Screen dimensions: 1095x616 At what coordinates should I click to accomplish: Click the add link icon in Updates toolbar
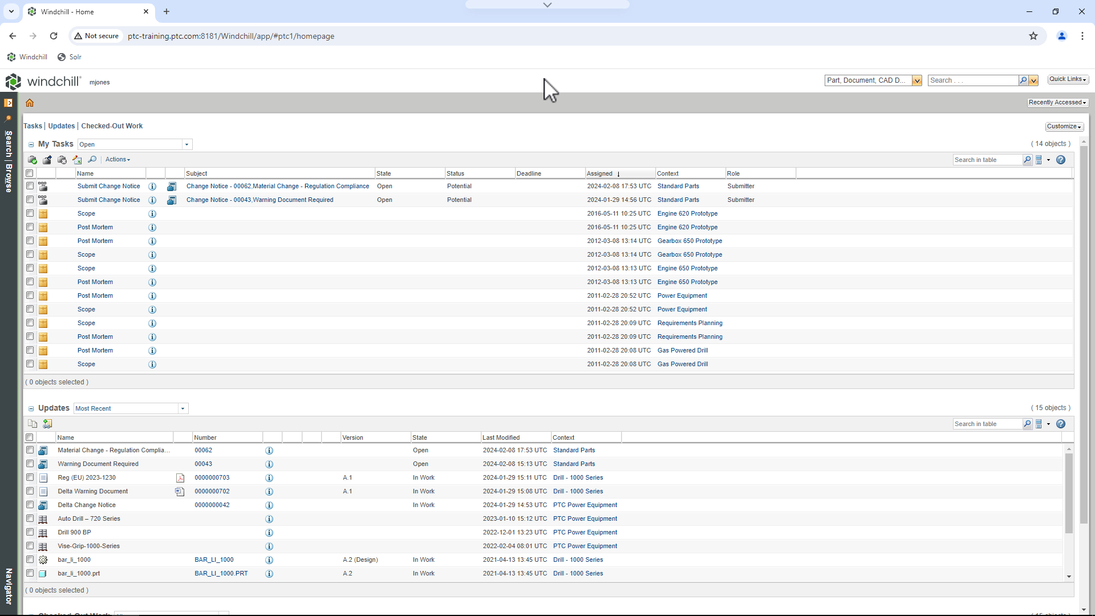coord(47,424)
